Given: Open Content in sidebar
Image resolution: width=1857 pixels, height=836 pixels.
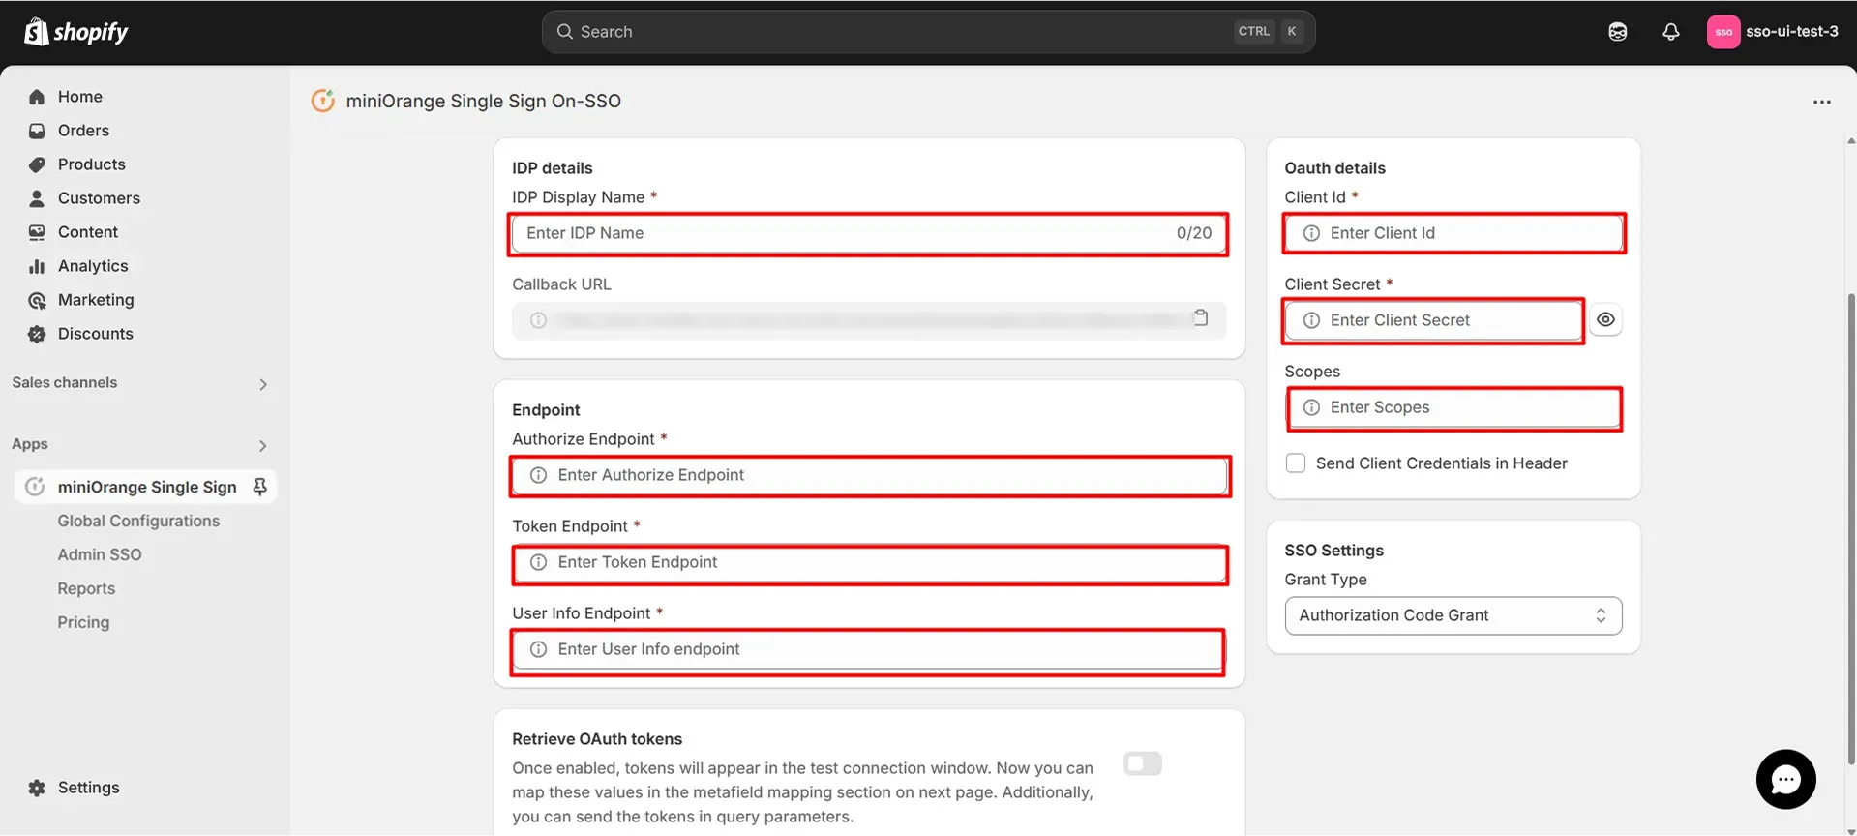Looking at the screenshot, I should pos(88,232).
